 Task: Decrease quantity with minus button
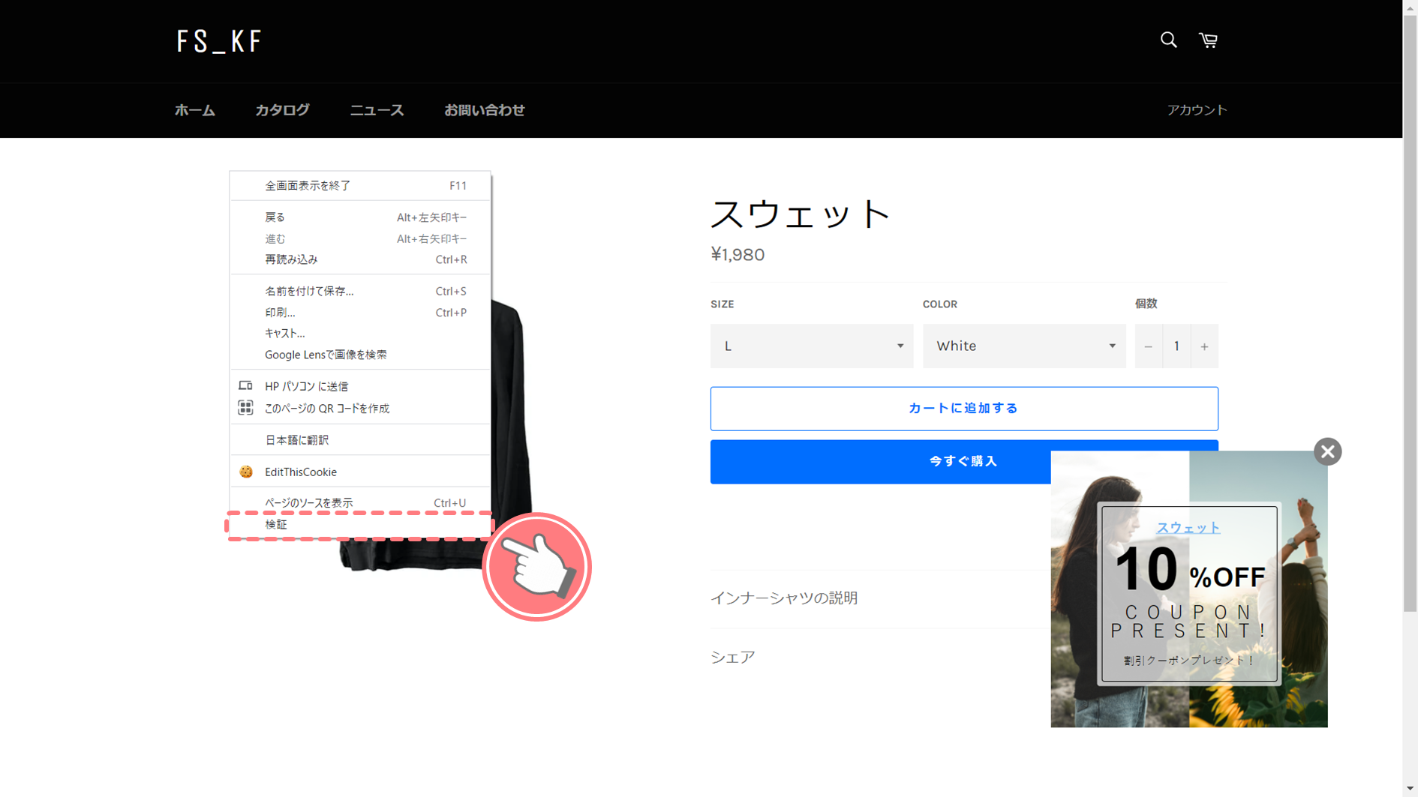pos(1148,346)
